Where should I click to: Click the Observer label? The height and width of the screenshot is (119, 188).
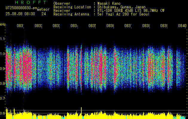(x=62, y=3)
